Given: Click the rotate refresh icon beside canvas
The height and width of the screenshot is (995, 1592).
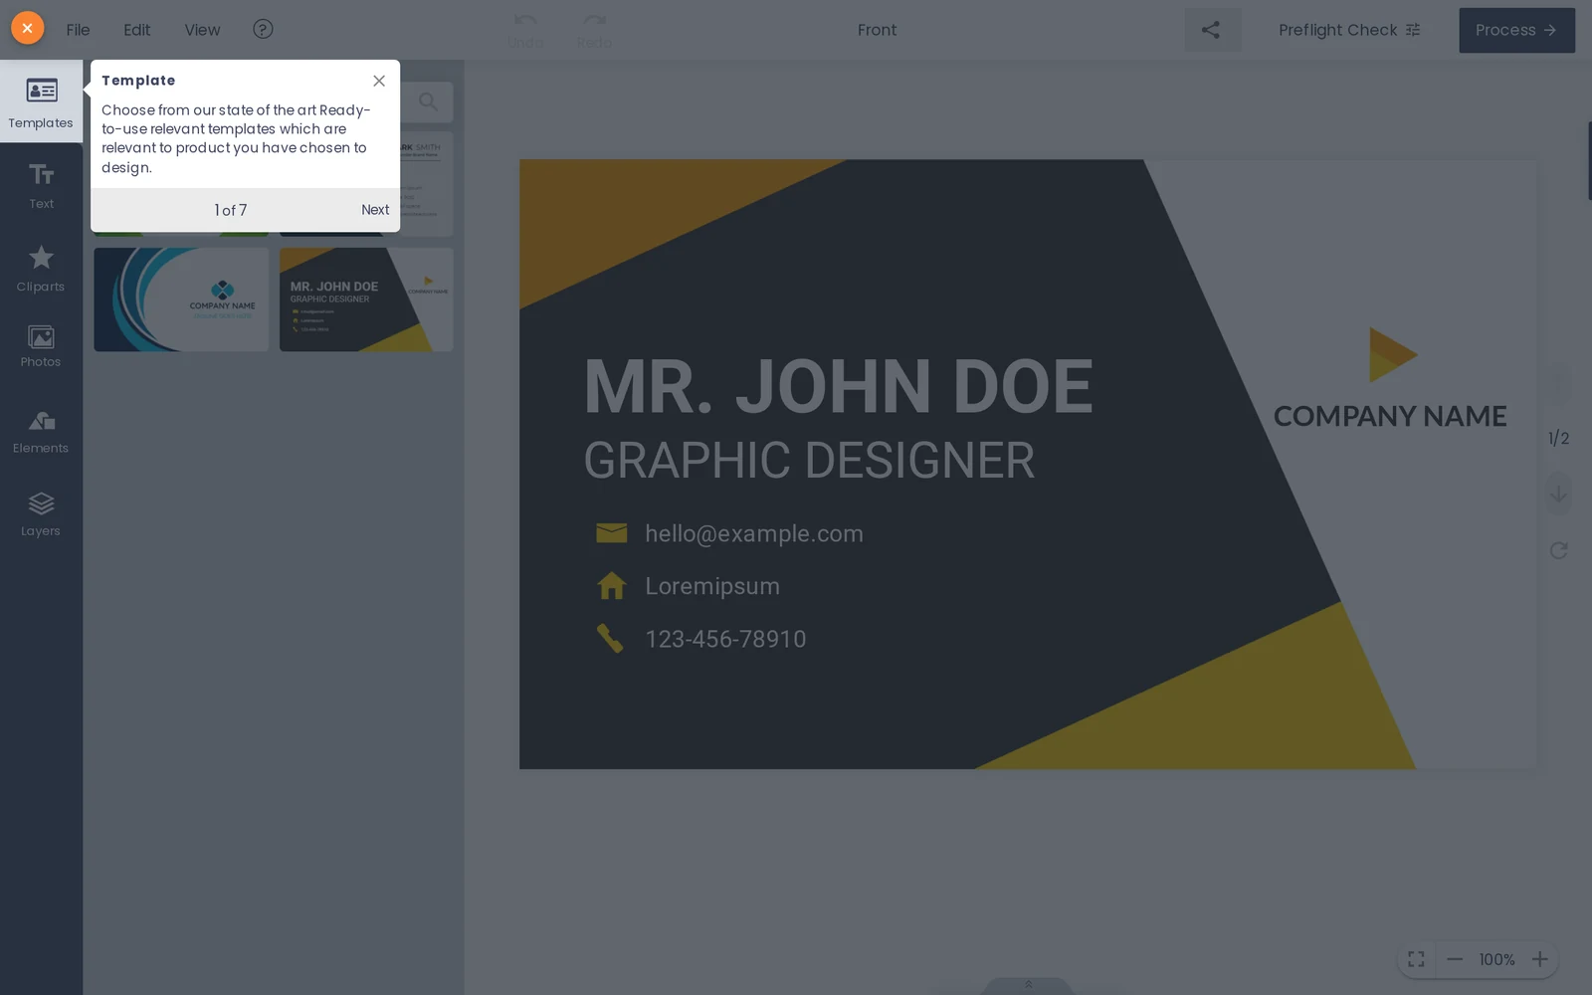Looking at the screenshot, I should (1559, 550).
